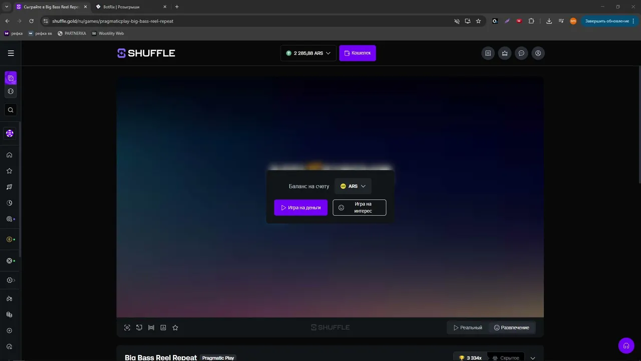The height and width of the screenshot is (361, 641).
Task: Open the chat bubble icon in header
Action: [x=521, y=53]
